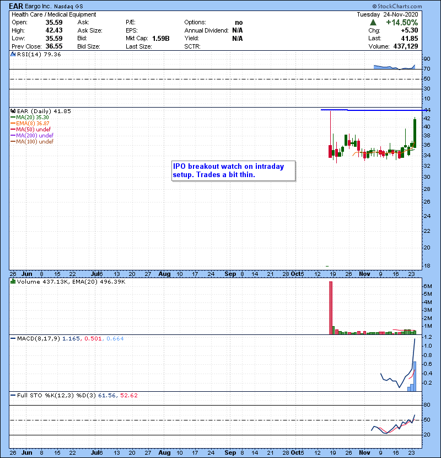This screenshot has height=458, width=441.
Task: Click the stochastic value 61.56
Action: coord(107,396)
